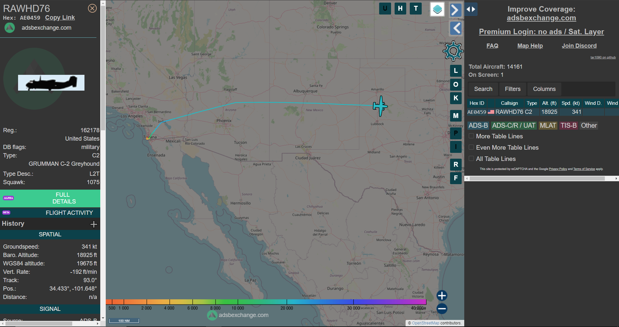Enable All Table Lines checkbox
Viewport: 619px width, 327px height.
[x=471, y=159]
